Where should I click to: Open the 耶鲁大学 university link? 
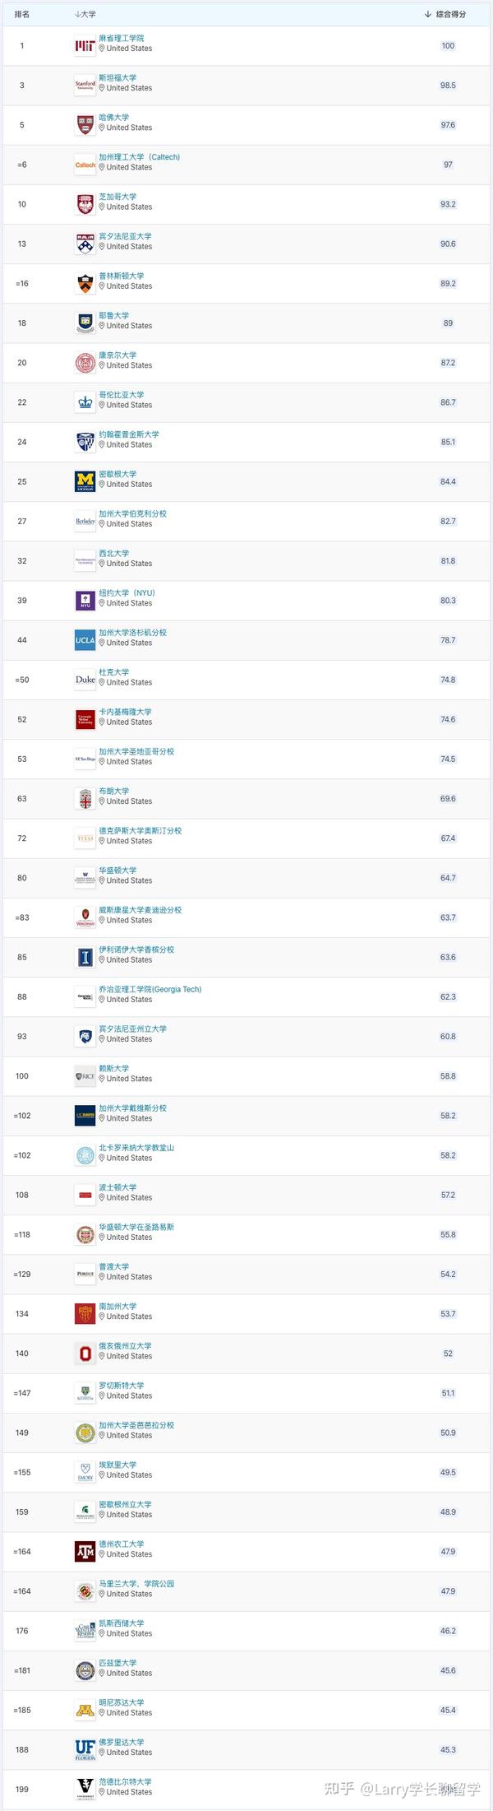tap(116, 315)
